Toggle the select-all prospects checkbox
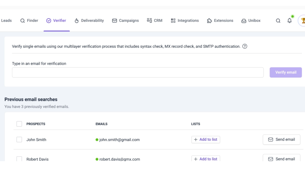This screenshot has width=305, height=178. [19, 124]
